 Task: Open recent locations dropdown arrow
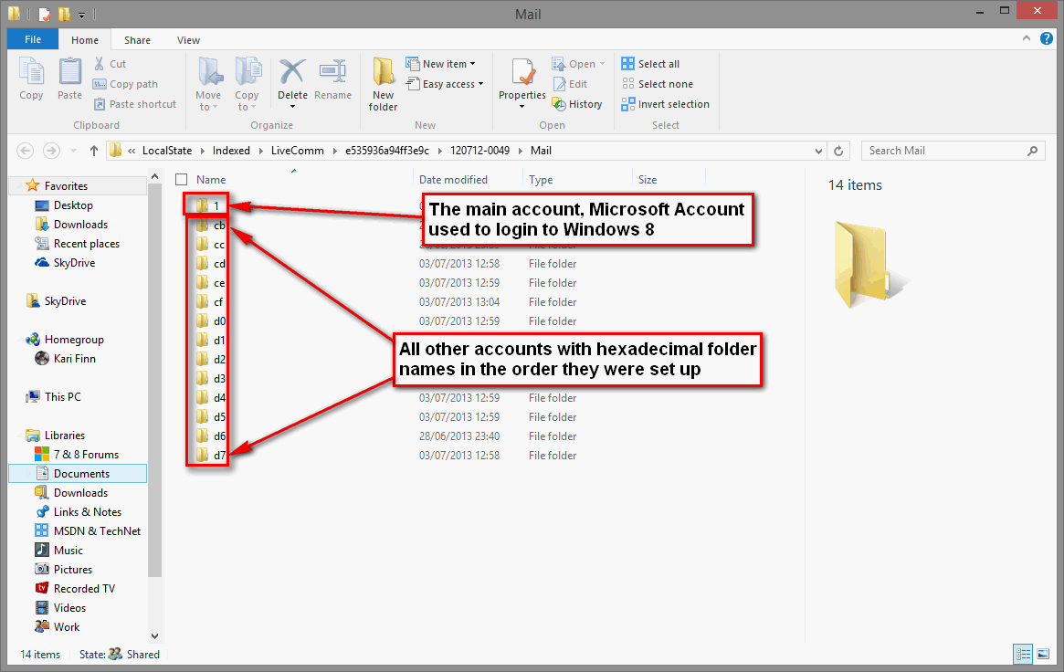73,151
